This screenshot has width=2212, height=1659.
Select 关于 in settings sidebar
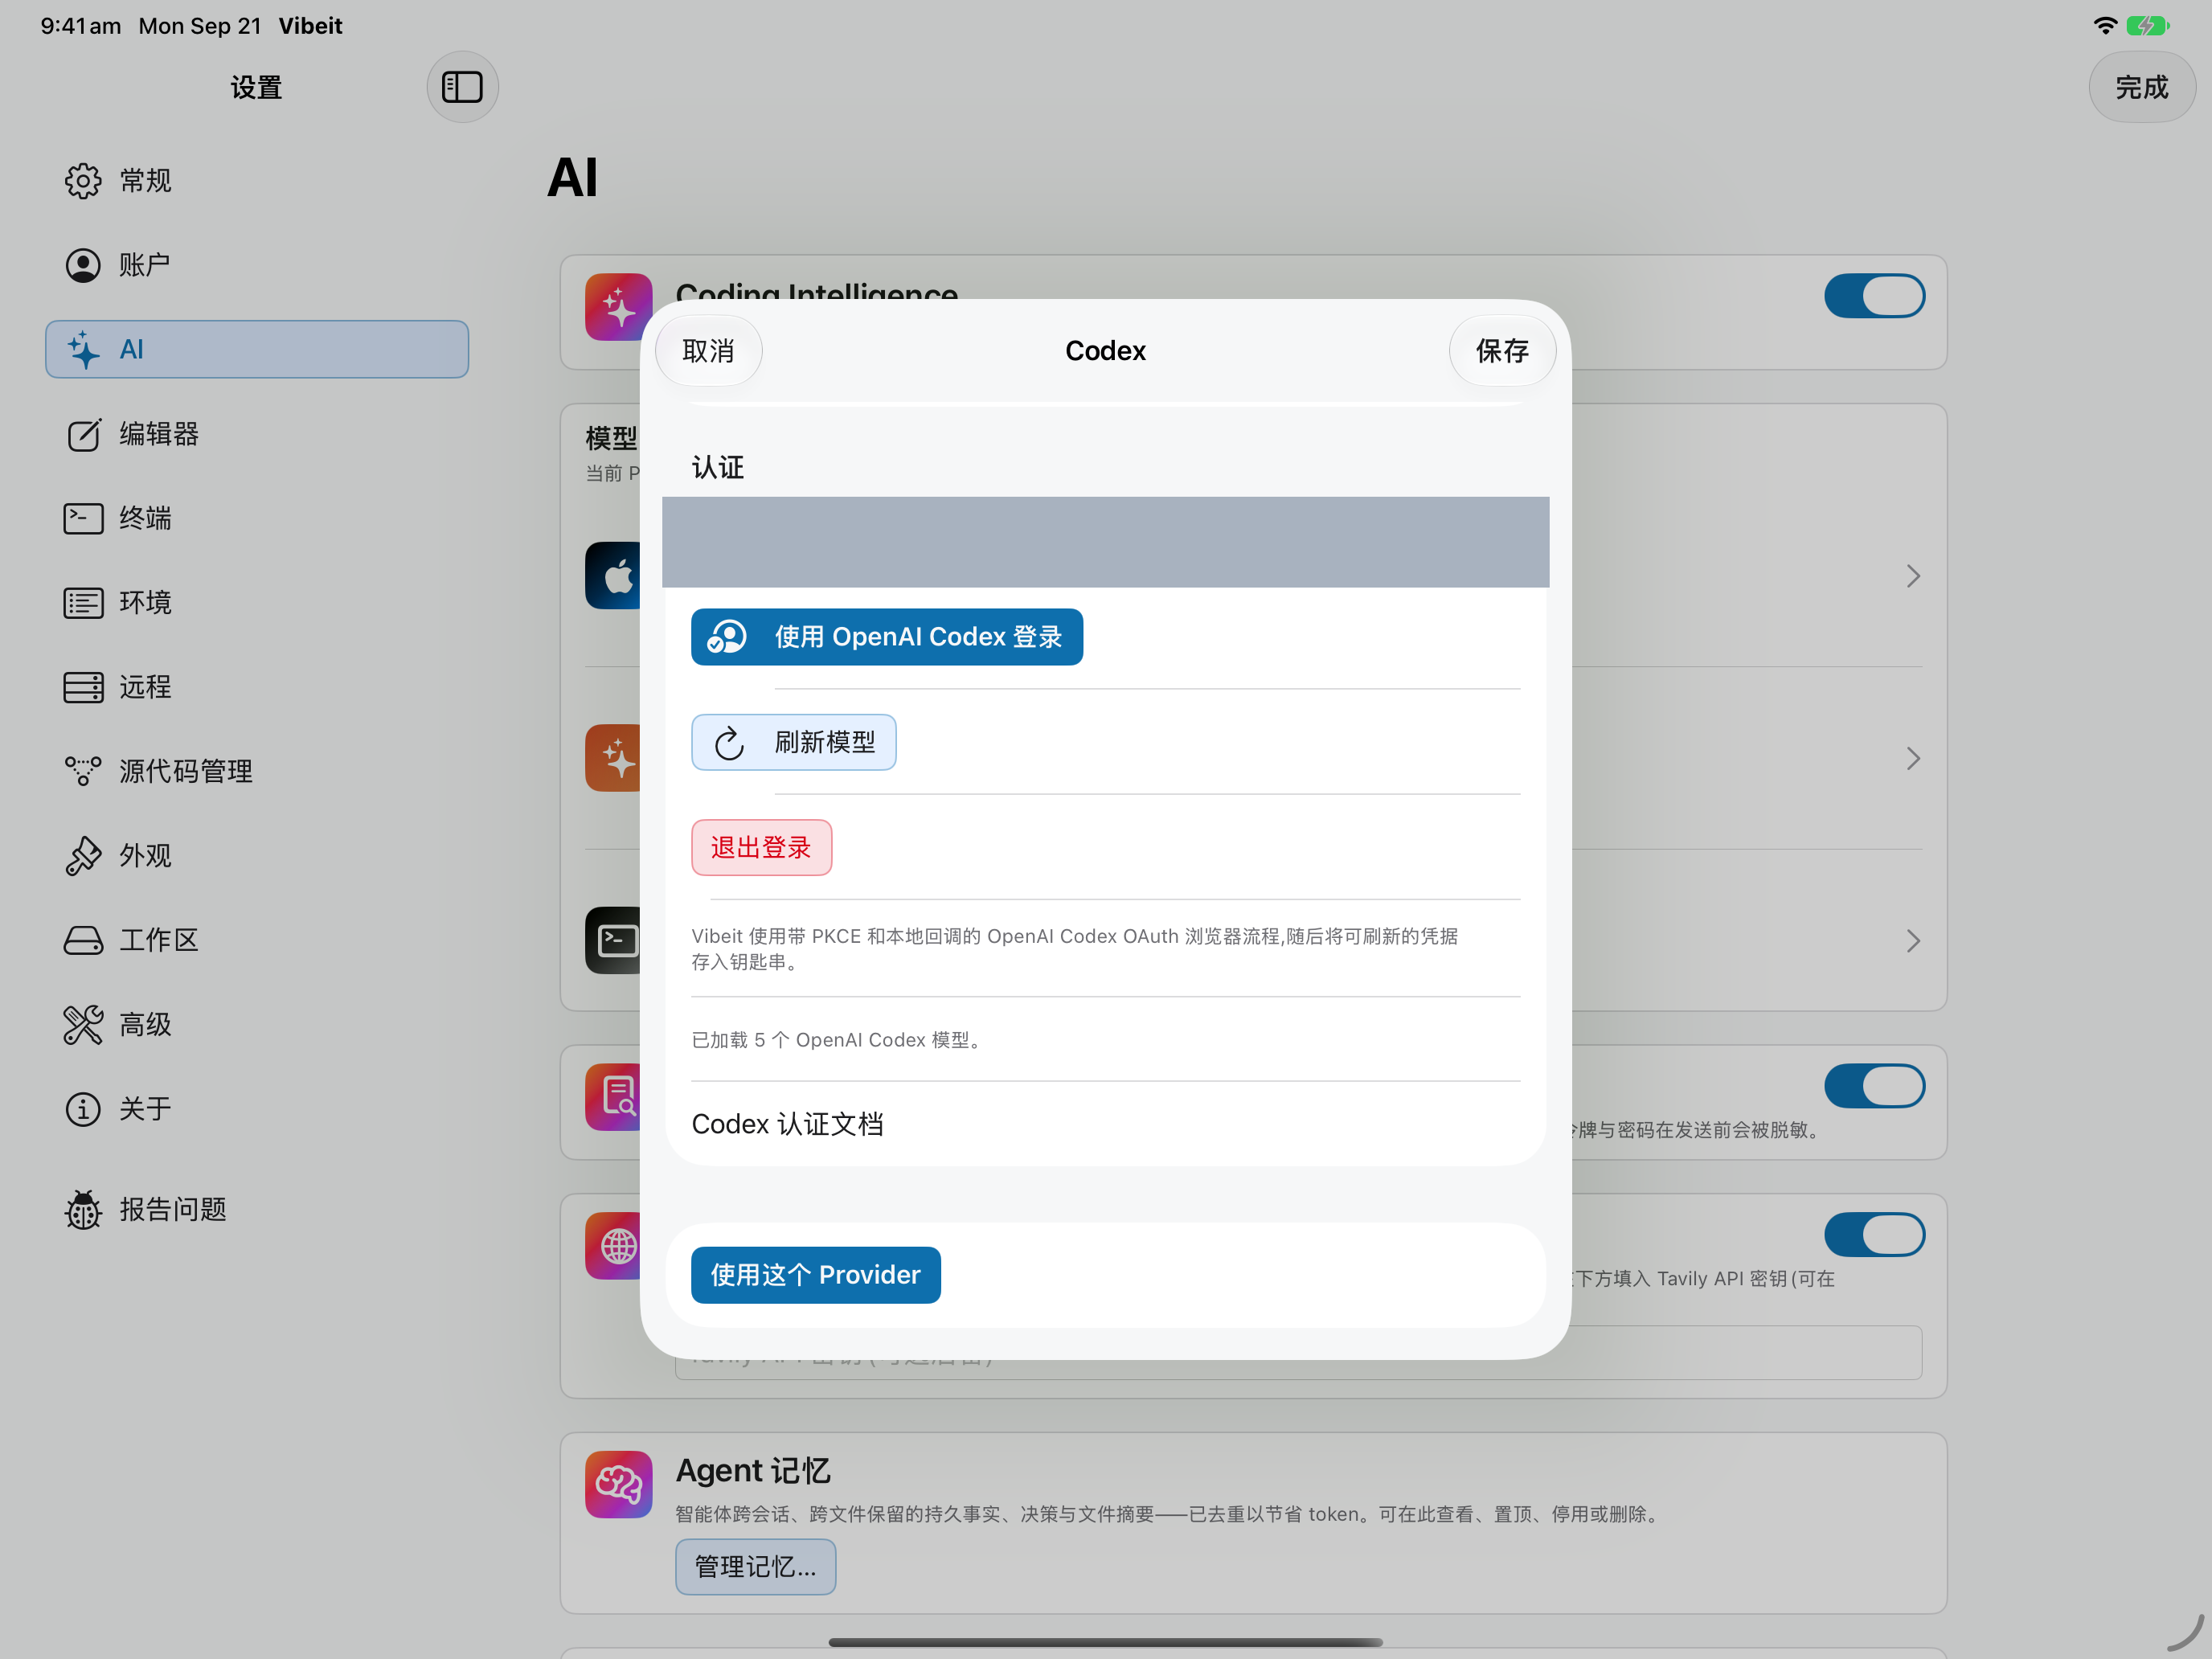coord(257,1109)
